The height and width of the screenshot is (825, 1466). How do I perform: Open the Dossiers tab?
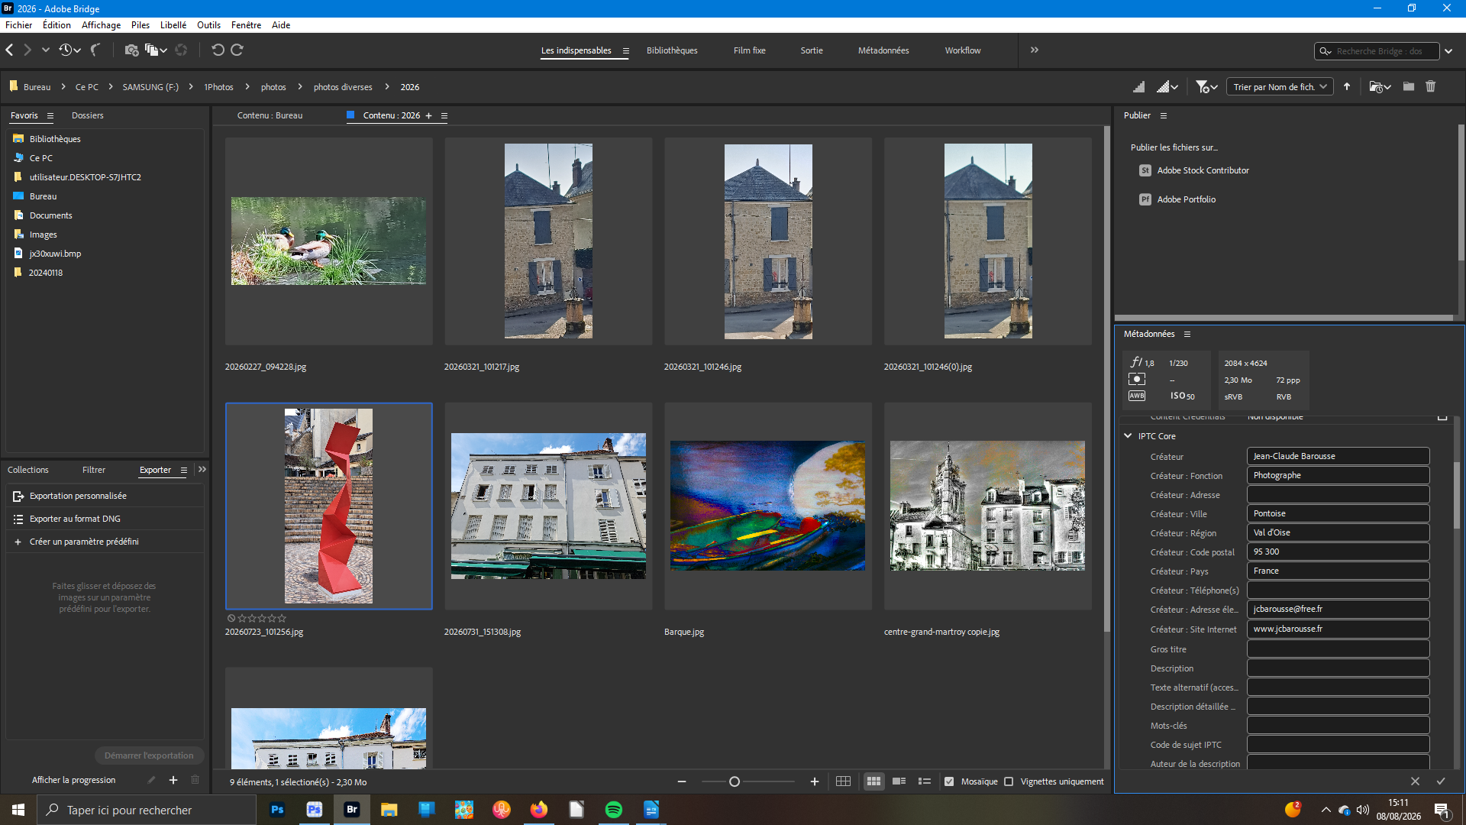point(88,116)
